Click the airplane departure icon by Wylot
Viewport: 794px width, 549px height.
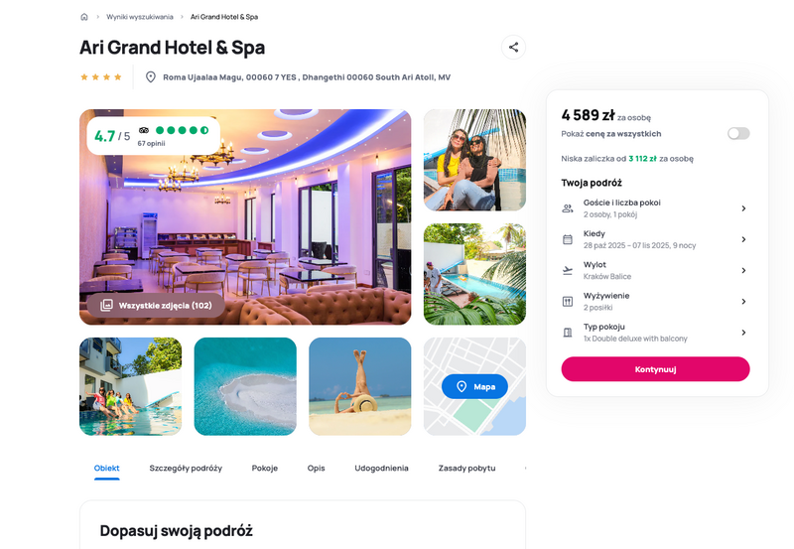click(x=568, y=270)
